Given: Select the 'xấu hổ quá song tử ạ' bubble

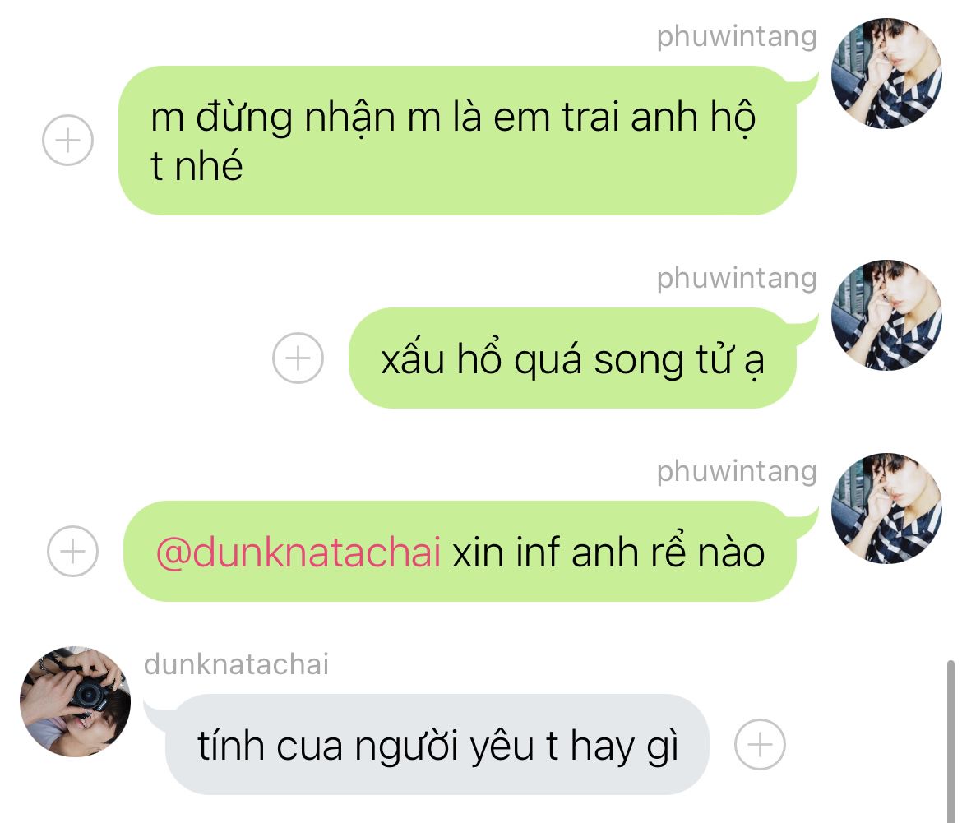Looking at the screenshot, I should tap(572, 358).
